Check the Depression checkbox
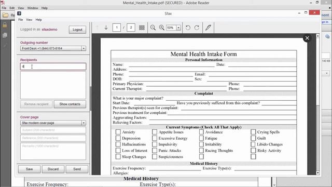The width and height of the screenshot is (332, 187). [118, 138]
